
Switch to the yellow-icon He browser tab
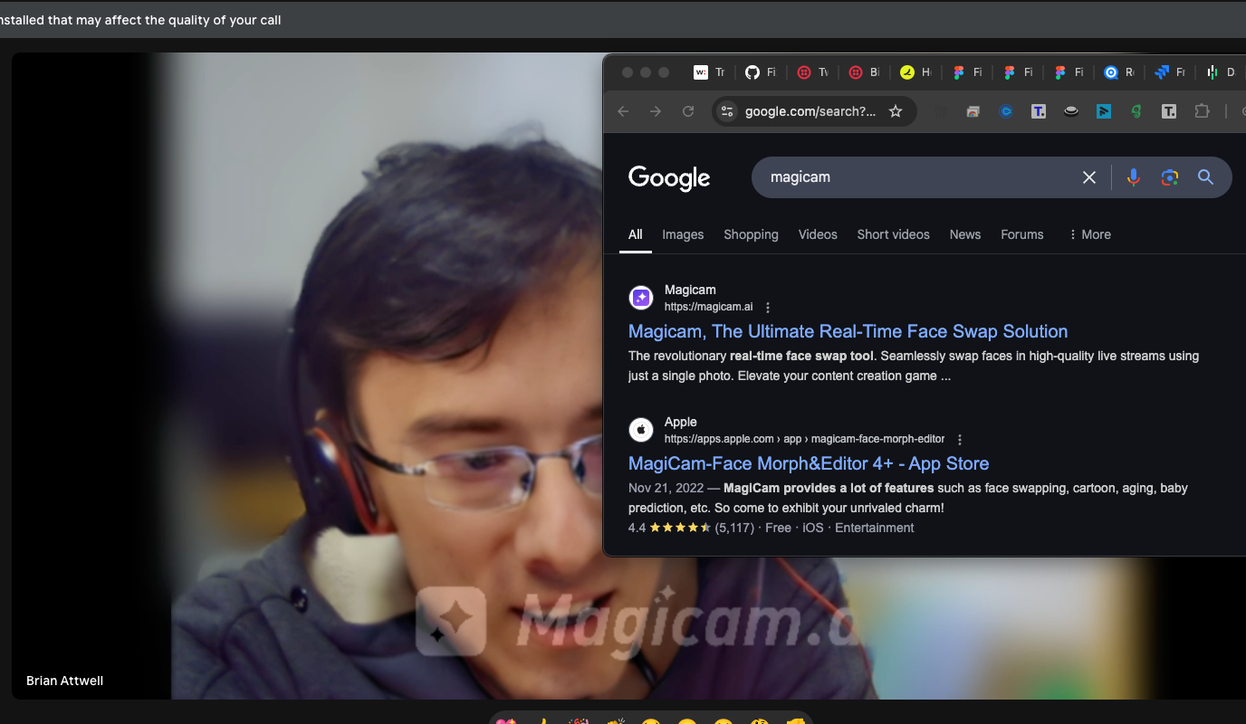pos(915,72)
